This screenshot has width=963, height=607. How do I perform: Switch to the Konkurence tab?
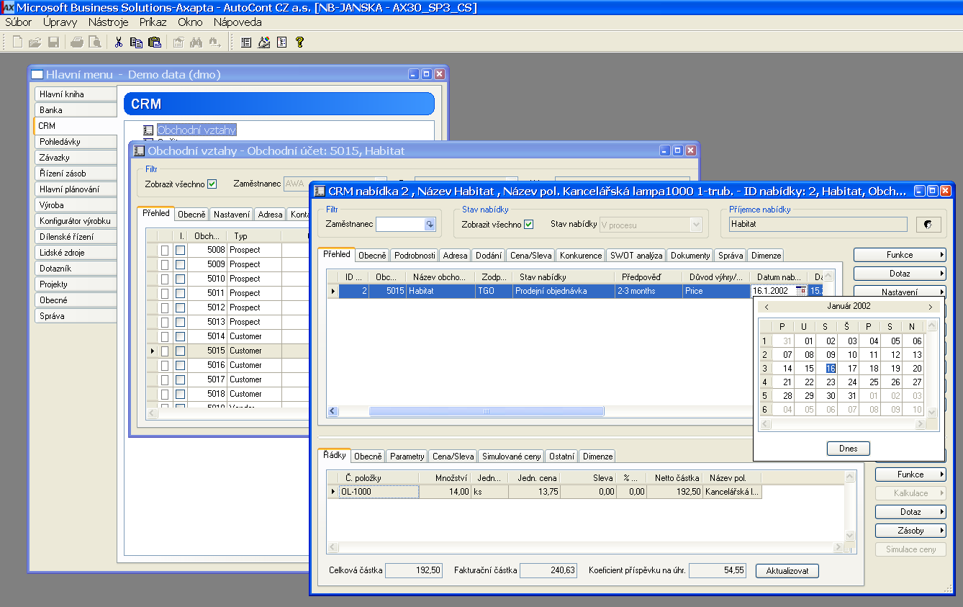(580, 256)
